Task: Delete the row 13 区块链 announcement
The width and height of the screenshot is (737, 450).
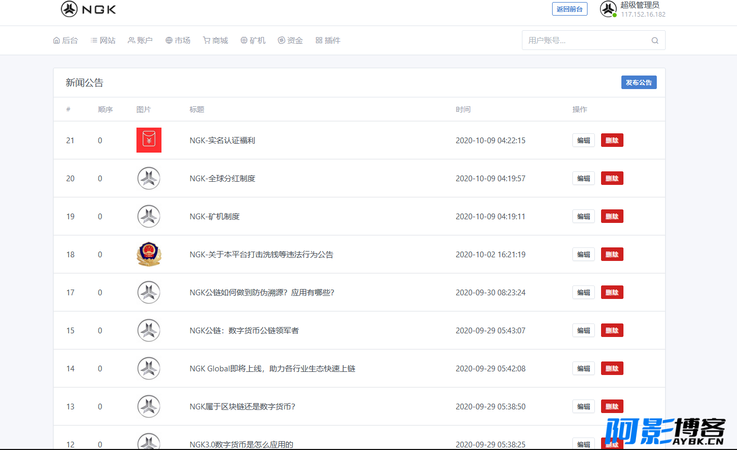Action: [612, 406]
